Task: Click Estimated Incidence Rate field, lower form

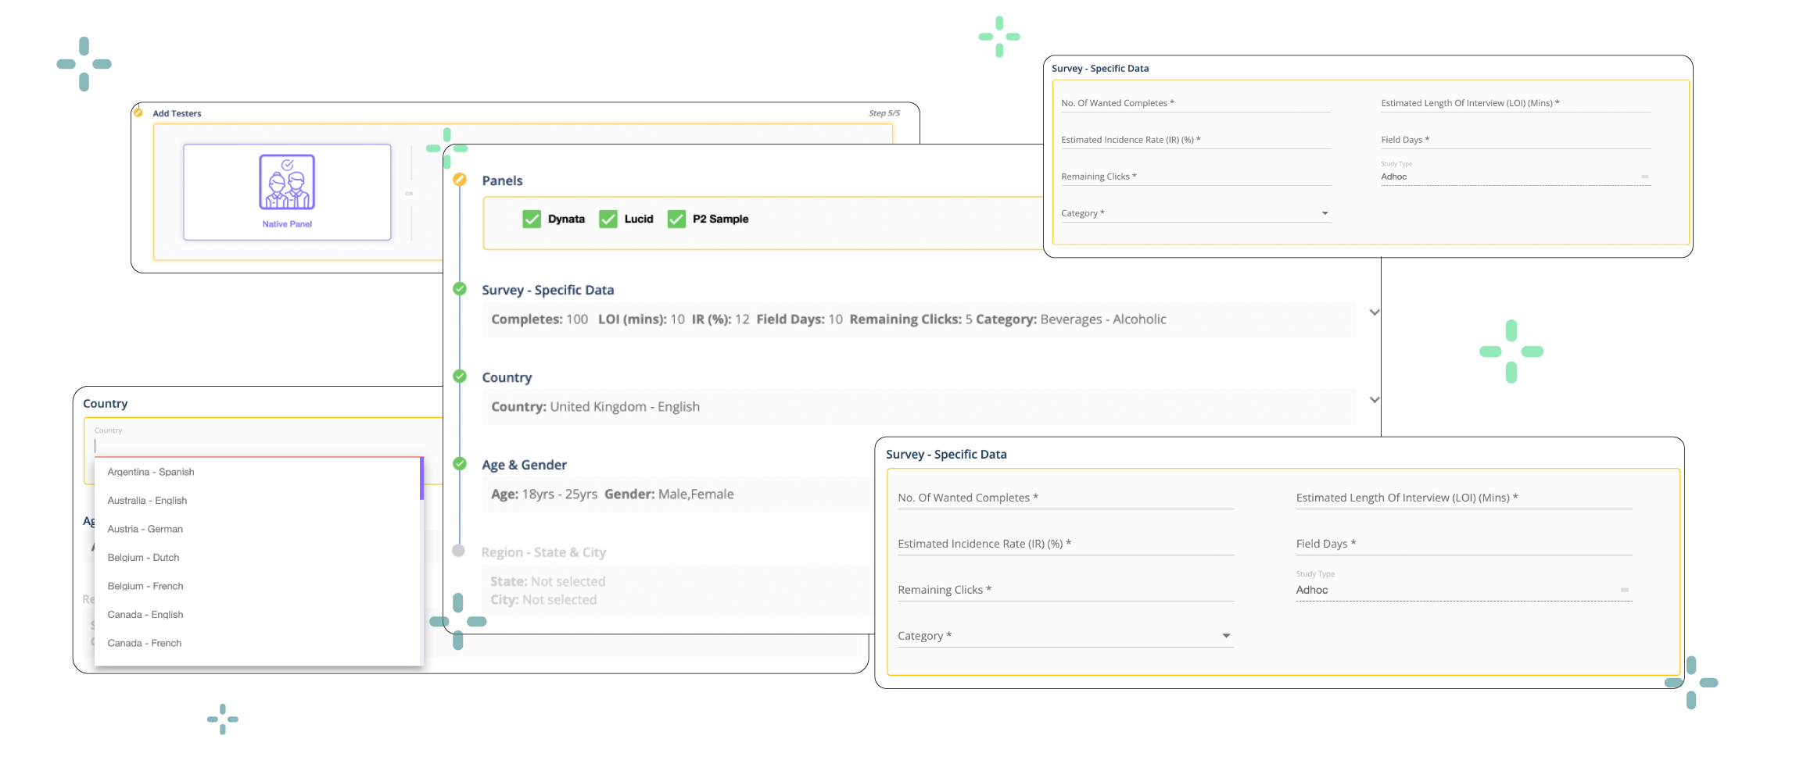Action: tap(1066, 544)
